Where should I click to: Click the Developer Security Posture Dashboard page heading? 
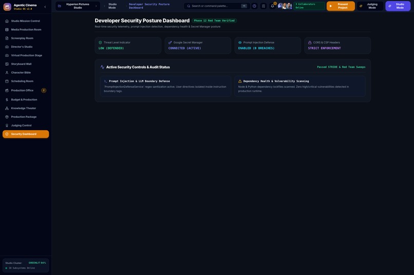[142, 20]
